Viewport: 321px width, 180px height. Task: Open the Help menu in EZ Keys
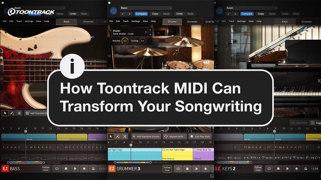tap(259, 21)
